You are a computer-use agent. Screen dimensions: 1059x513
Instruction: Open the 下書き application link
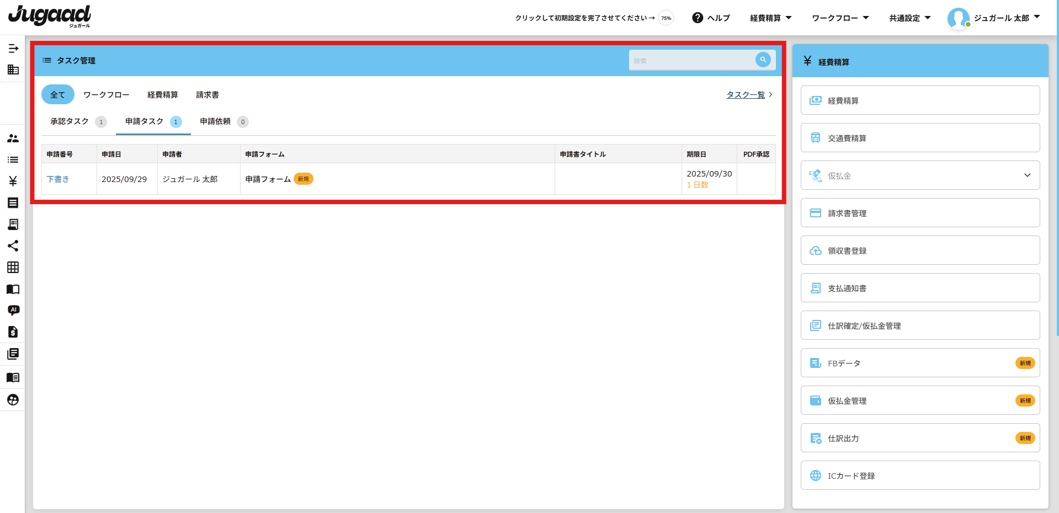(x=58, y=179)
